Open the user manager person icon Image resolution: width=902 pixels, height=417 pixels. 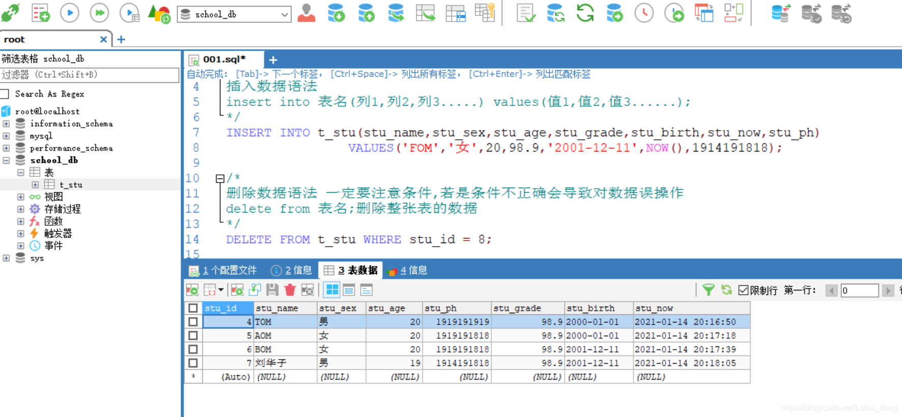pos(307,13)
